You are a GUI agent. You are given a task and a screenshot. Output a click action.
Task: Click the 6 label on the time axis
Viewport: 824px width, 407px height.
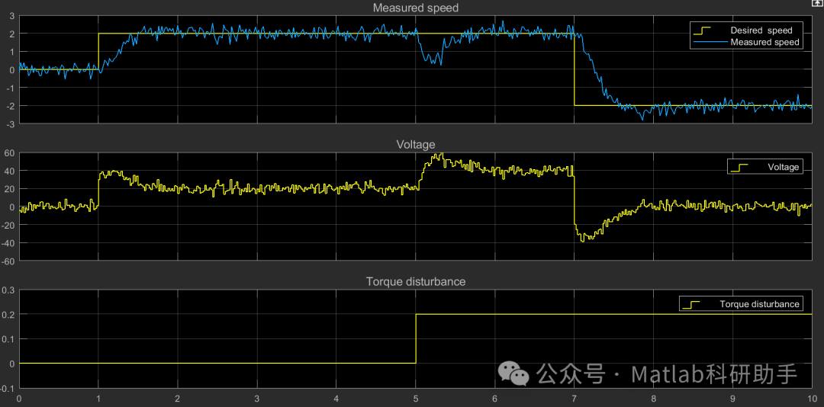tap(494, 399)
